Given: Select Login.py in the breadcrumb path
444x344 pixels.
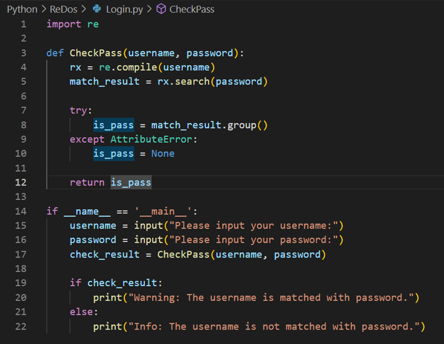Looking at the screenshot, I should 124,9.
